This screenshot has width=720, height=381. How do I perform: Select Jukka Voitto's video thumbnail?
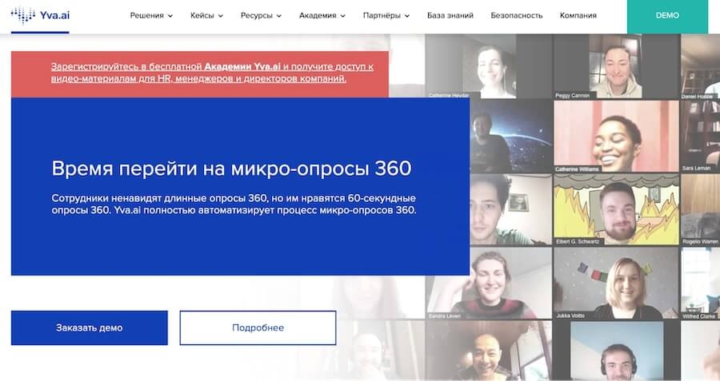pyautogui.click(x=616, y=283)
